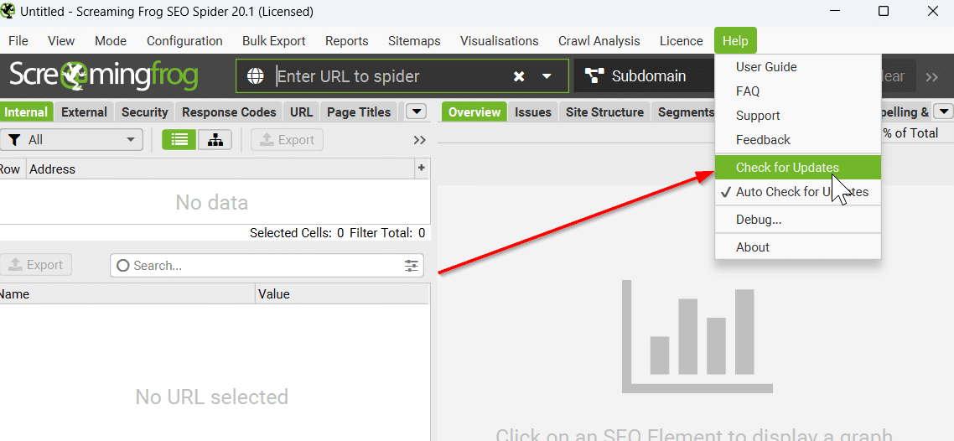954x441 pixels.
Task: Switch to the Issues tab
Action: coord(533,112)
